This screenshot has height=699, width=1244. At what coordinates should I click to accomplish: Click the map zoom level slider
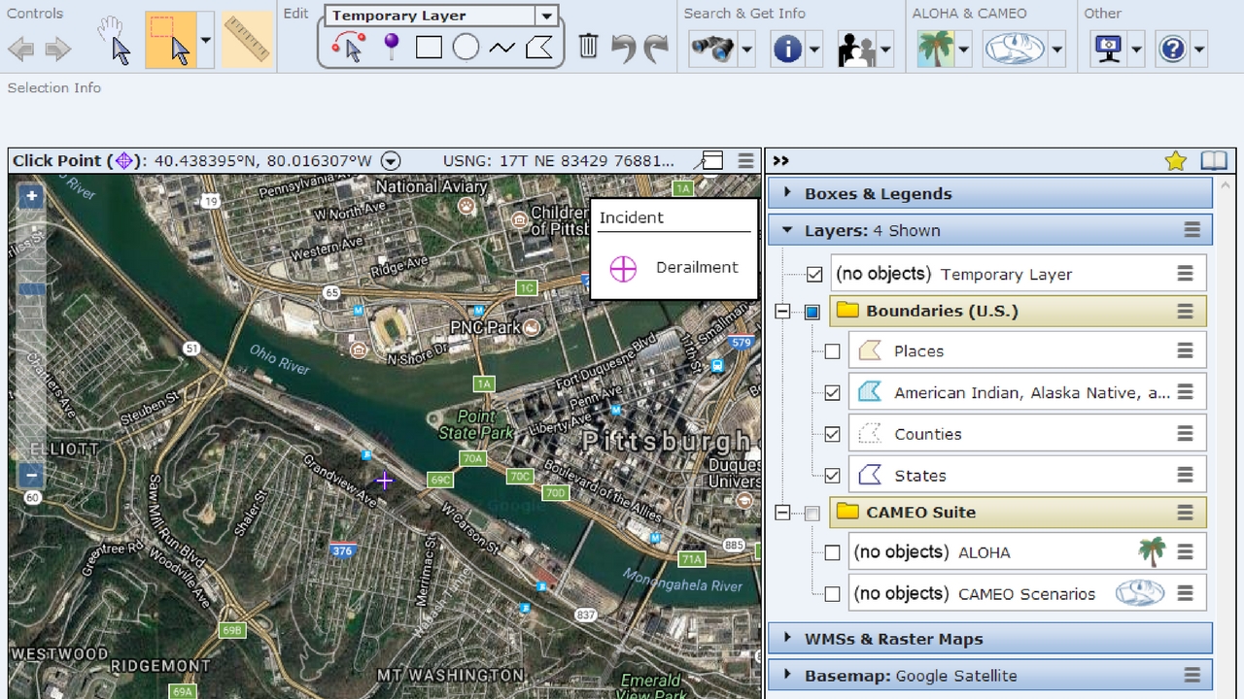(32, 289)
